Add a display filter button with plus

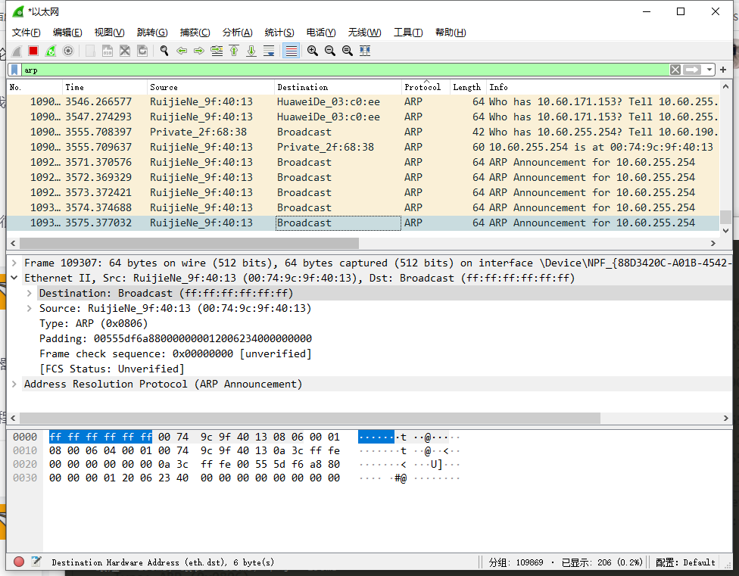tap(723, 70)
